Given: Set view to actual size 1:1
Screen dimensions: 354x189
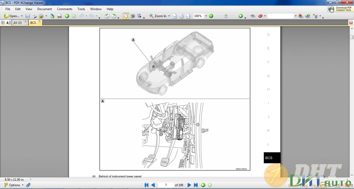Looking at the screenshot, I should (175, 16).
